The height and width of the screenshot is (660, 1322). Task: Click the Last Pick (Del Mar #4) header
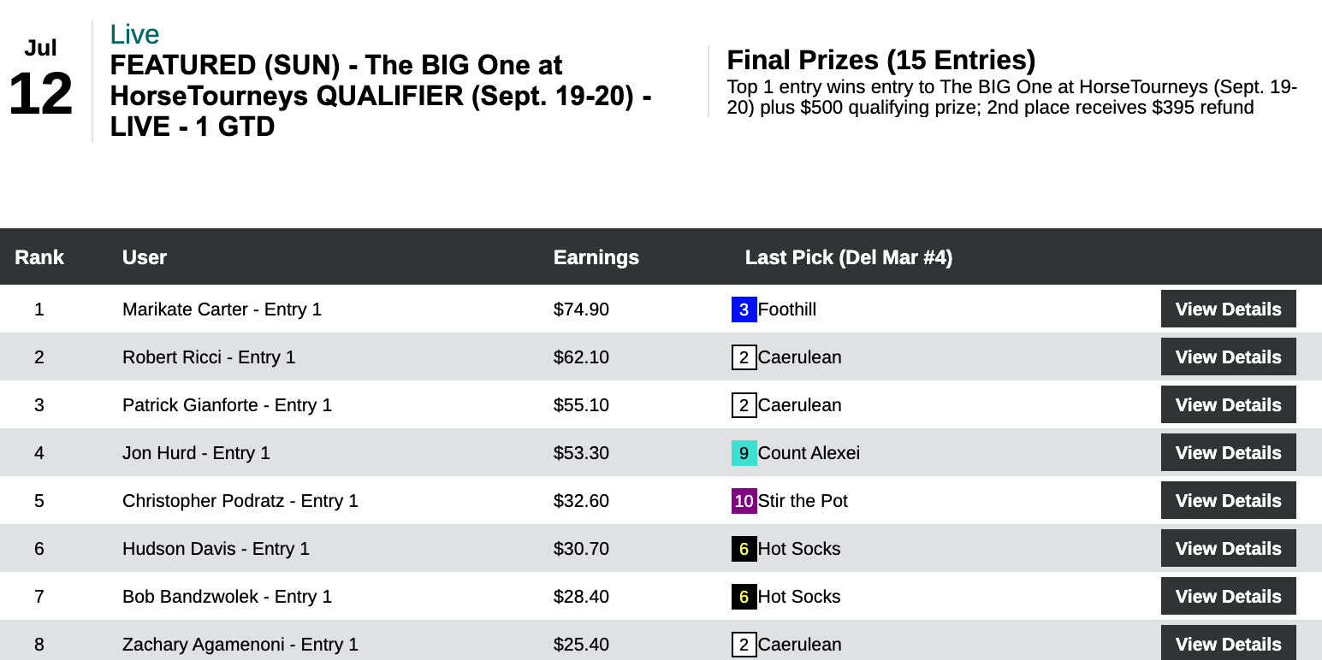point(848,257)
